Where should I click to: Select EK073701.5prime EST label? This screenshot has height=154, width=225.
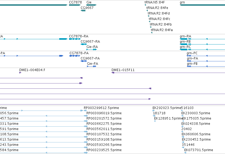(199, 150)
